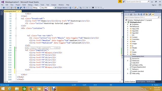The image size is (162, 91).
Task: Refresh the Solution Explorer
Action: point(141,14)
